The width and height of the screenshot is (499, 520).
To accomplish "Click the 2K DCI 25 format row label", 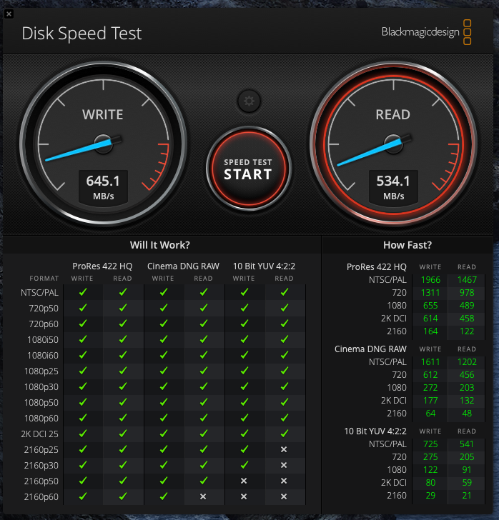I will click(x=40, y=434).
